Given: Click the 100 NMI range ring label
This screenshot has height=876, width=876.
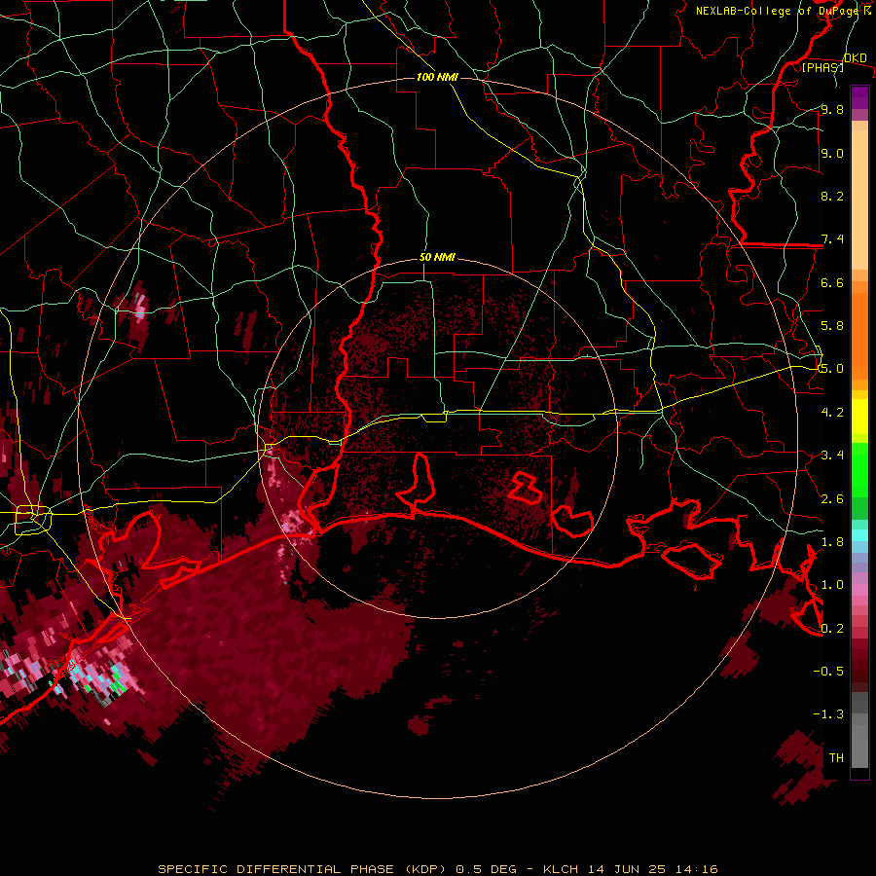Looking at the screenshot, I should pos(437,77).
